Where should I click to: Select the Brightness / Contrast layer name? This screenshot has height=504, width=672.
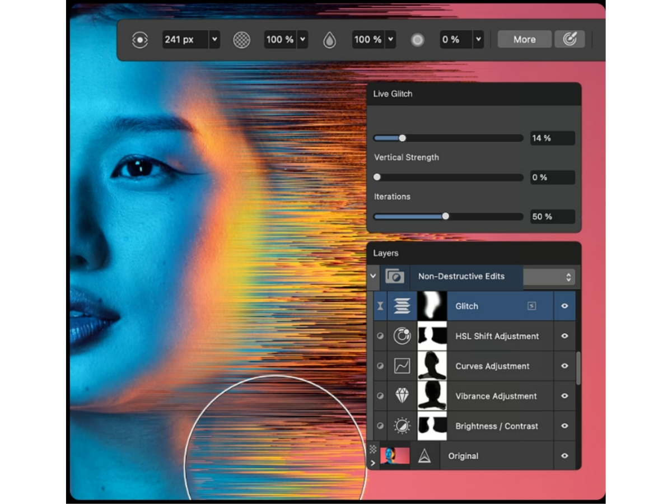tap(497, 426)
